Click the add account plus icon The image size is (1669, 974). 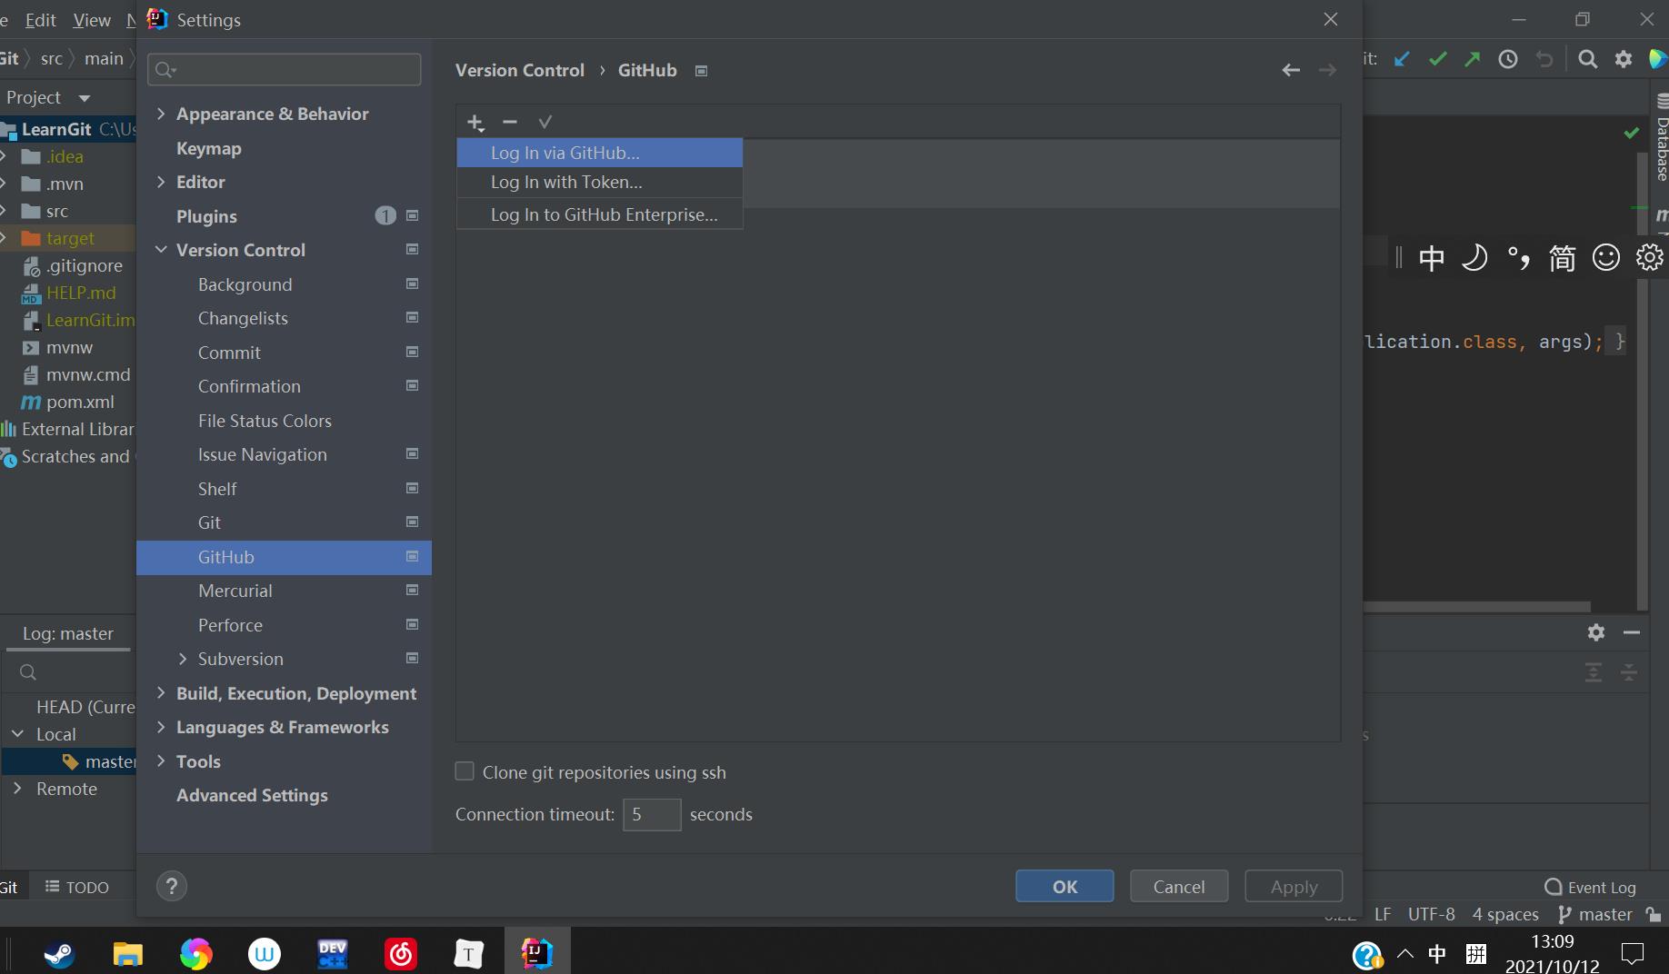click(x=475, y=122)
